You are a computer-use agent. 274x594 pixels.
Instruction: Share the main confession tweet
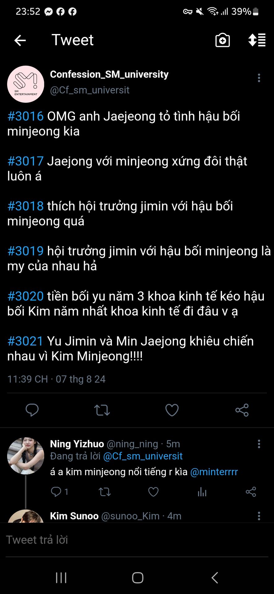click(x=242, y=410)
